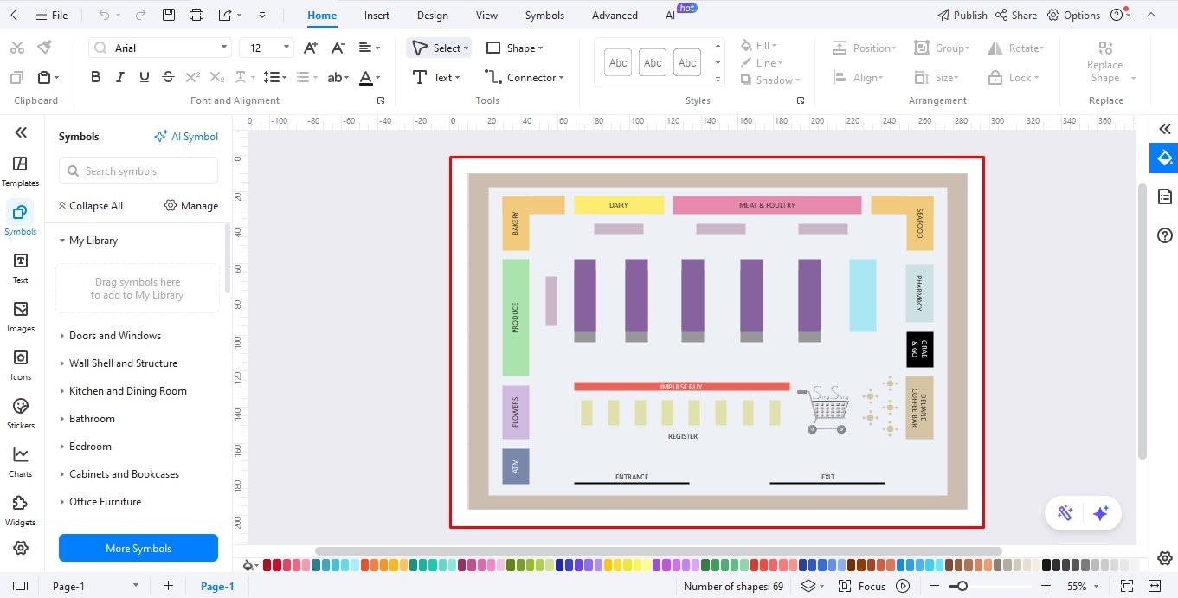The height and width of the screenshot is (598, 1178).
Task: Toggle Subscript formatting
Action: [217, 77]
